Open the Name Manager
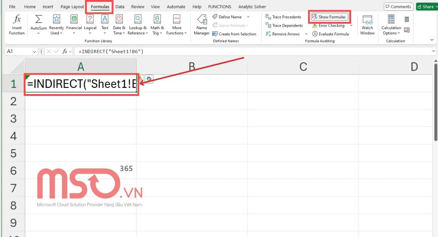This screenshot has height=237, width=438. click(x=201, y=25)
